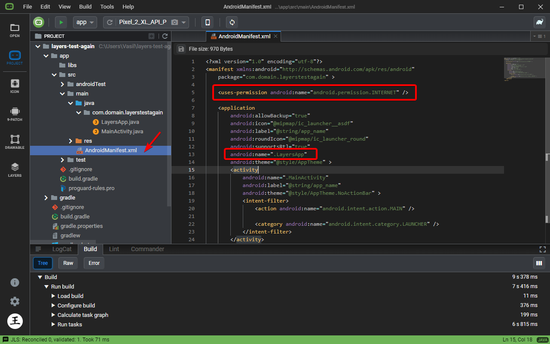Click the JAVA badge in status bar
The height and width of the screenshot is (344, 550).
click(x=542, y=340)
